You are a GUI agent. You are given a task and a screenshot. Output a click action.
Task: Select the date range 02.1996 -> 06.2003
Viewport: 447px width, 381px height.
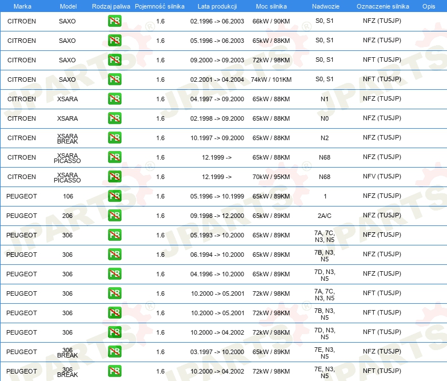tap(217, 21)
